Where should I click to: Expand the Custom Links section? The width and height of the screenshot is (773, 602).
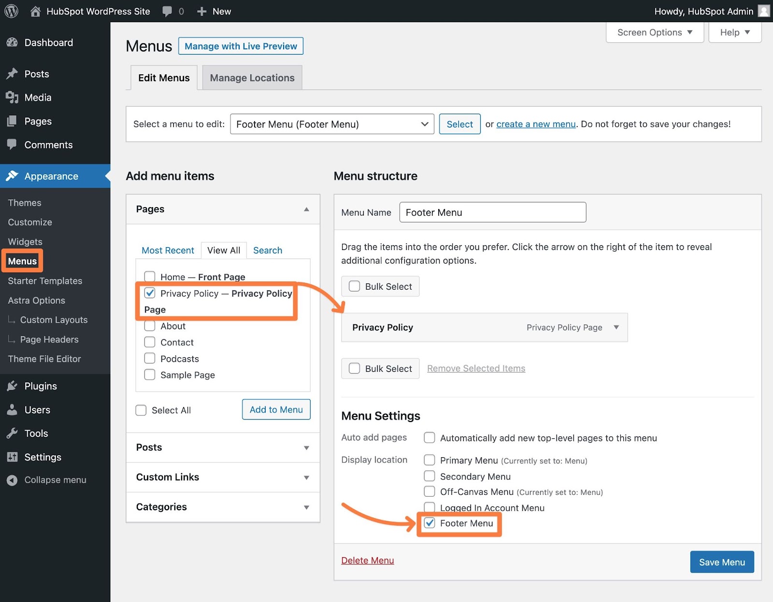pos(223,477)
